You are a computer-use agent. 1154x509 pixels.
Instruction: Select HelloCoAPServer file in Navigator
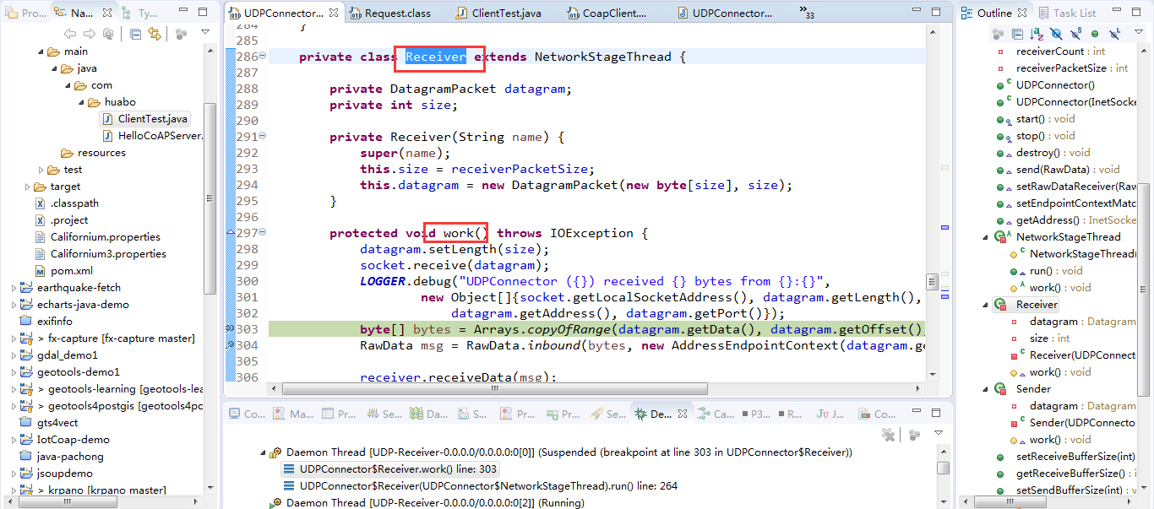[153, 136]
